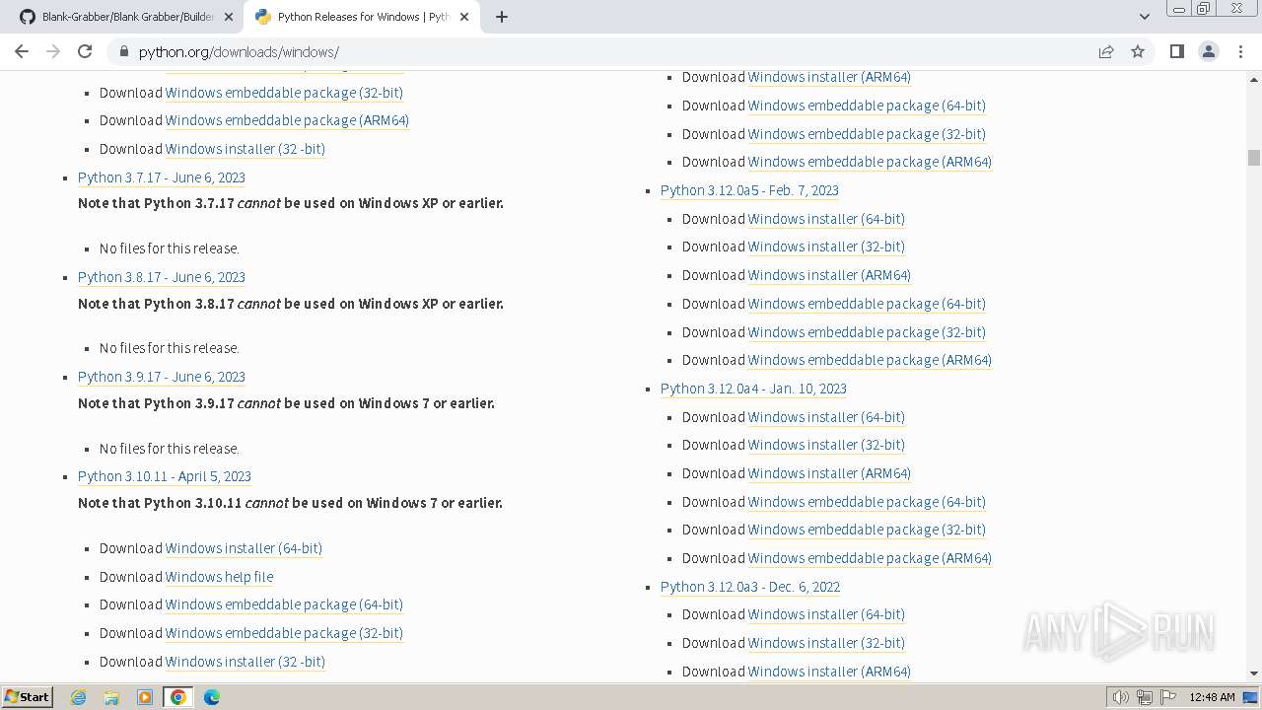The width and height of the screenshot is (1262, 710).
Task: Download Windows installer (32-bit) for Python 3.12.0a3
Action: [826, 643]
